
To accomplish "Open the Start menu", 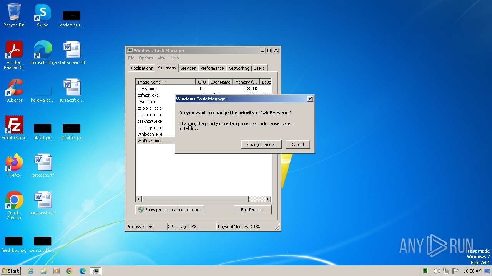I will [10, 271].
